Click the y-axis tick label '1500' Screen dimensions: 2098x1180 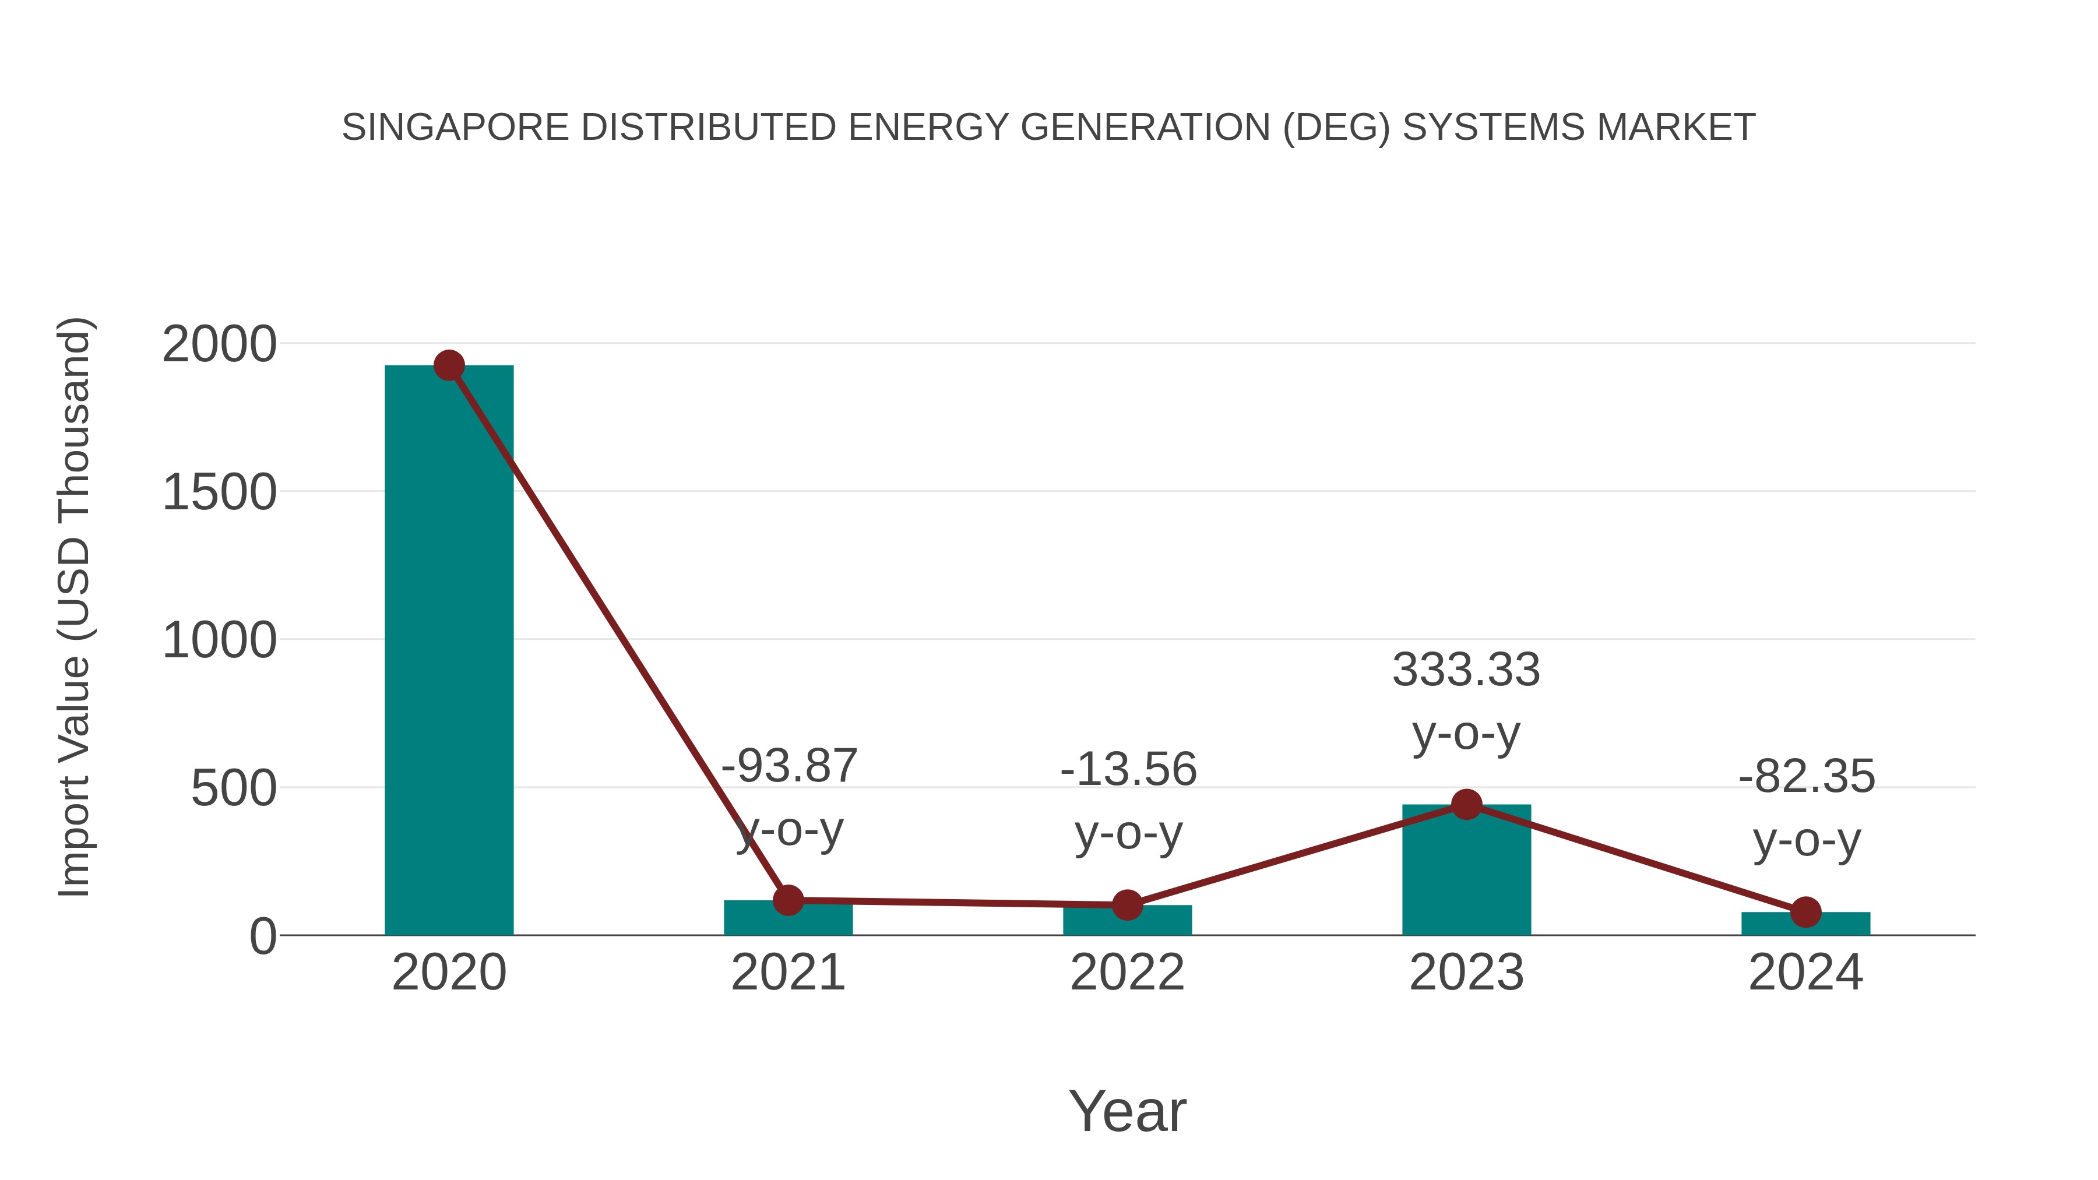point(219,492)
